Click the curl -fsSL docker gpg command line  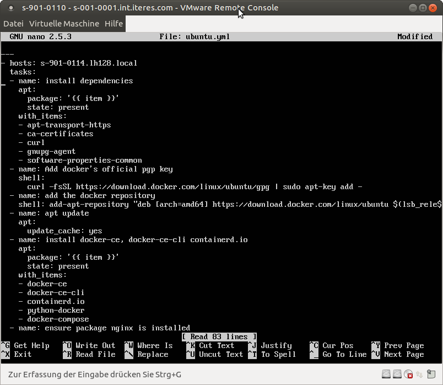click(x=195, y=186)
